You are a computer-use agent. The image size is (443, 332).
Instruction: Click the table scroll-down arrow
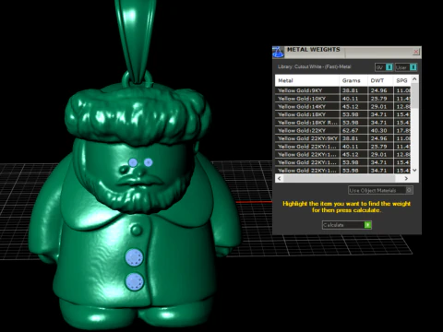[414, 170]
